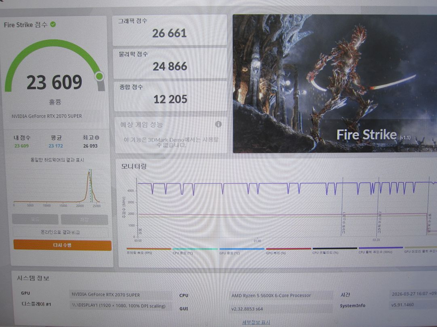Viewport: 437px width, 327px height.
Task: Click the greyed-out 로드 button
Action: (x=35, y=219)
